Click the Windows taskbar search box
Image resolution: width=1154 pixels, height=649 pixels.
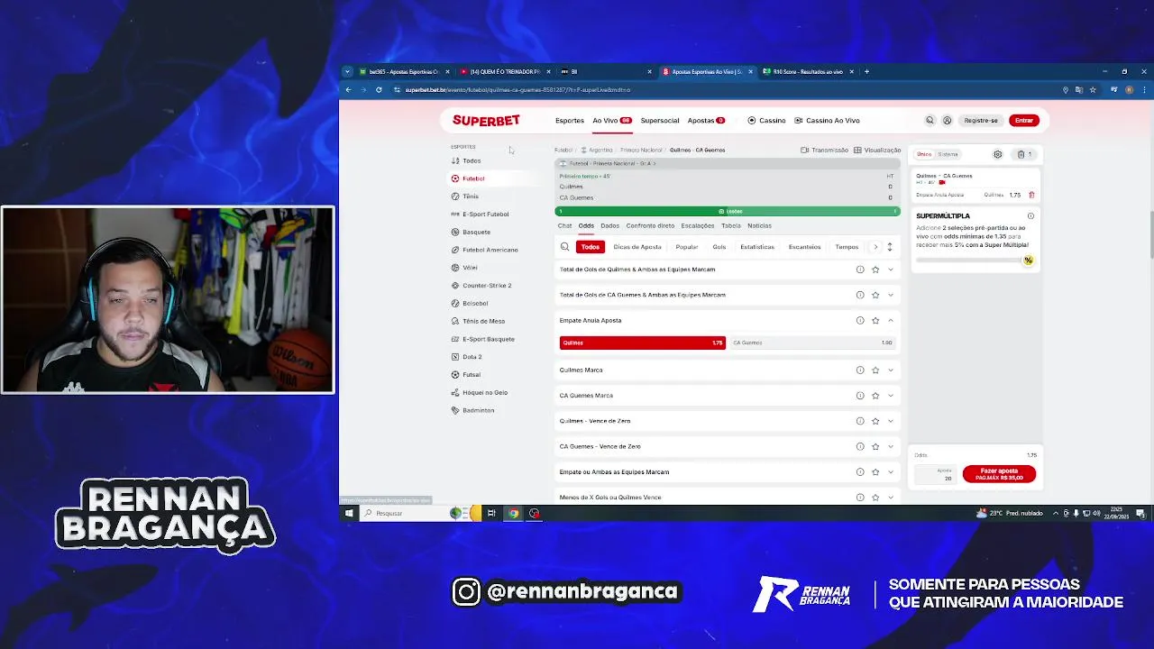pyautogui.click(x=404, y=513)
